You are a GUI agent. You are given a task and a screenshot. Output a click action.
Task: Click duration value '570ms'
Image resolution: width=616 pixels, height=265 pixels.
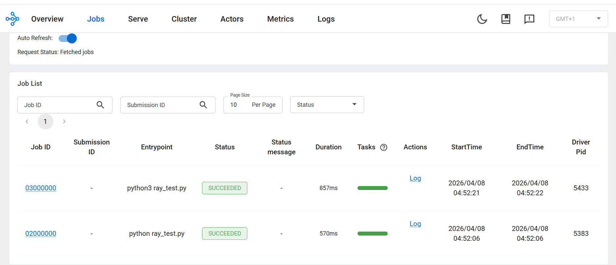pyautogui.click(x=329, y=234)
